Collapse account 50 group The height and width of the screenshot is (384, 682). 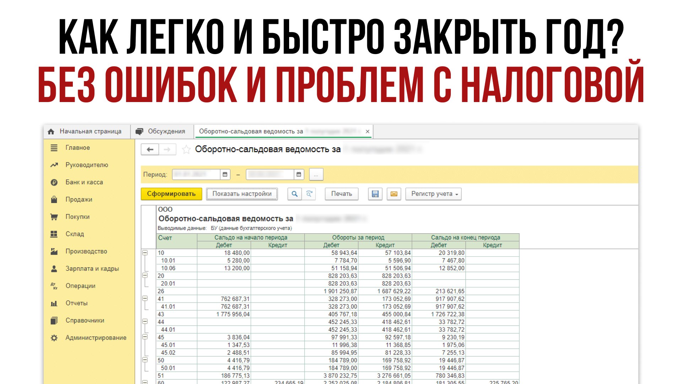[145, 360]
